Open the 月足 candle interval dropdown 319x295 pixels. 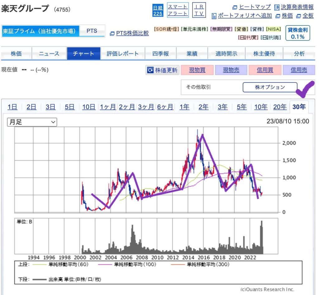(32, 122)
